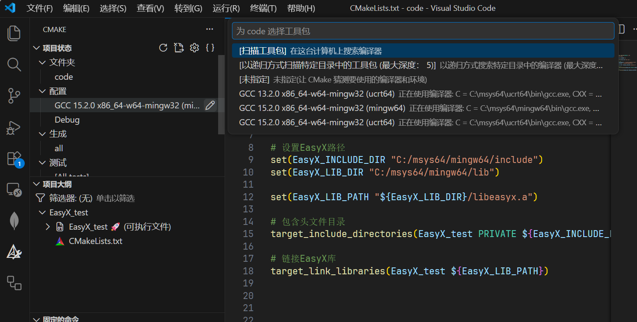Collapse the 项目状态 section

[x=36, y=48]
